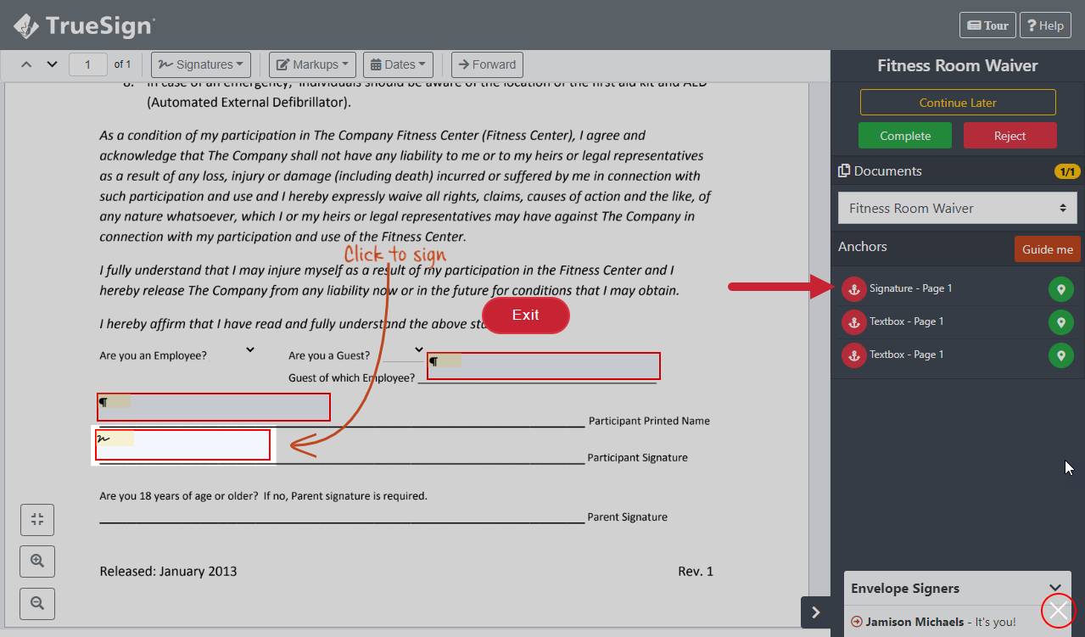1085x637 pixels.
Task: Open the Signatures dropdown
Action: pyautogui.click(x=200, y=64)
